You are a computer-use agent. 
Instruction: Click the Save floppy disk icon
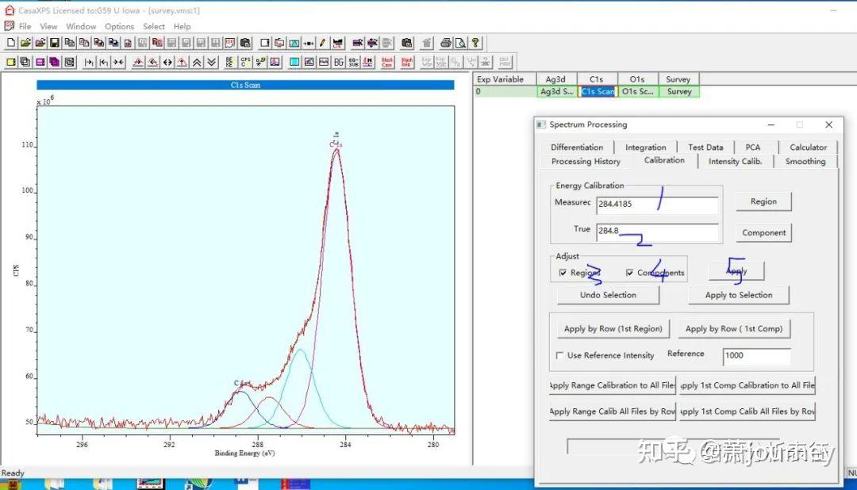[55, 43]
